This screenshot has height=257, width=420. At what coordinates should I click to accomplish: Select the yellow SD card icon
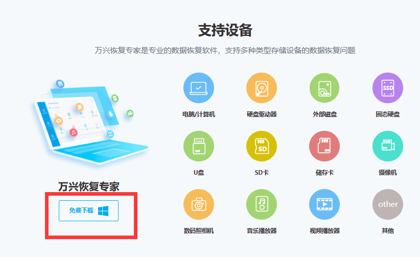(x=262, y=146)
